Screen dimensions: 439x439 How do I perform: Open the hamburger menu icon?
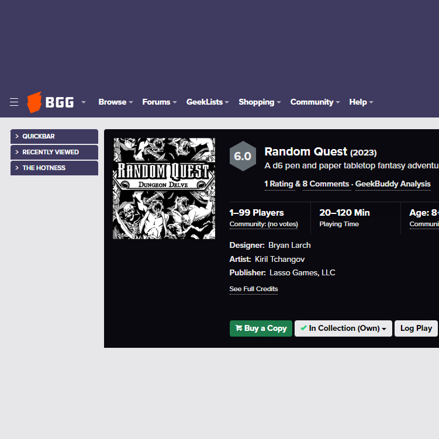click(14, 102)
